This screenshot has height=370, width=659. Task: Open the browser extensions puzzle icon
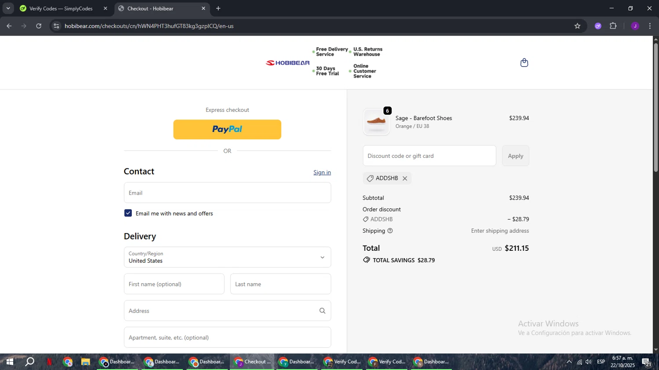pyautogui.click(x=613, y=26)
